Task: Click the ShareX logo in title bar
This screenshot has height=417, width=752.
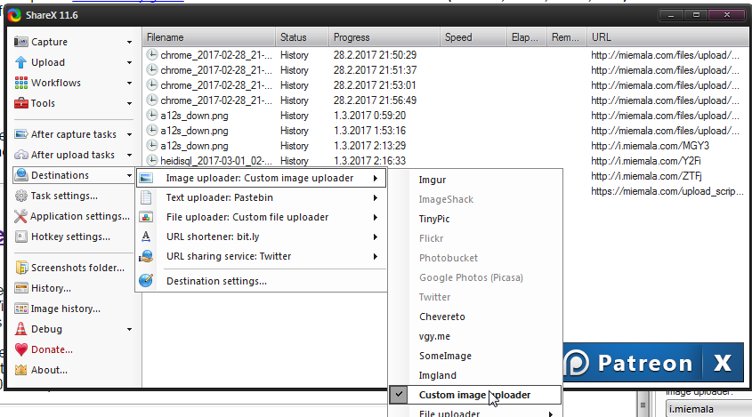Action: 14,15
